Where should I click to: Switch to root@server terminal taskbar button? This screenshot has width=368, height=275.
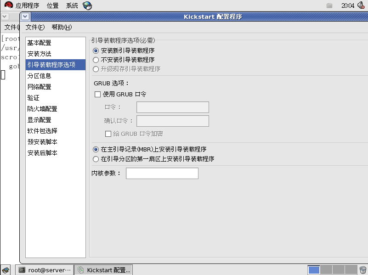pyautogui.click(x=45, y=270)
